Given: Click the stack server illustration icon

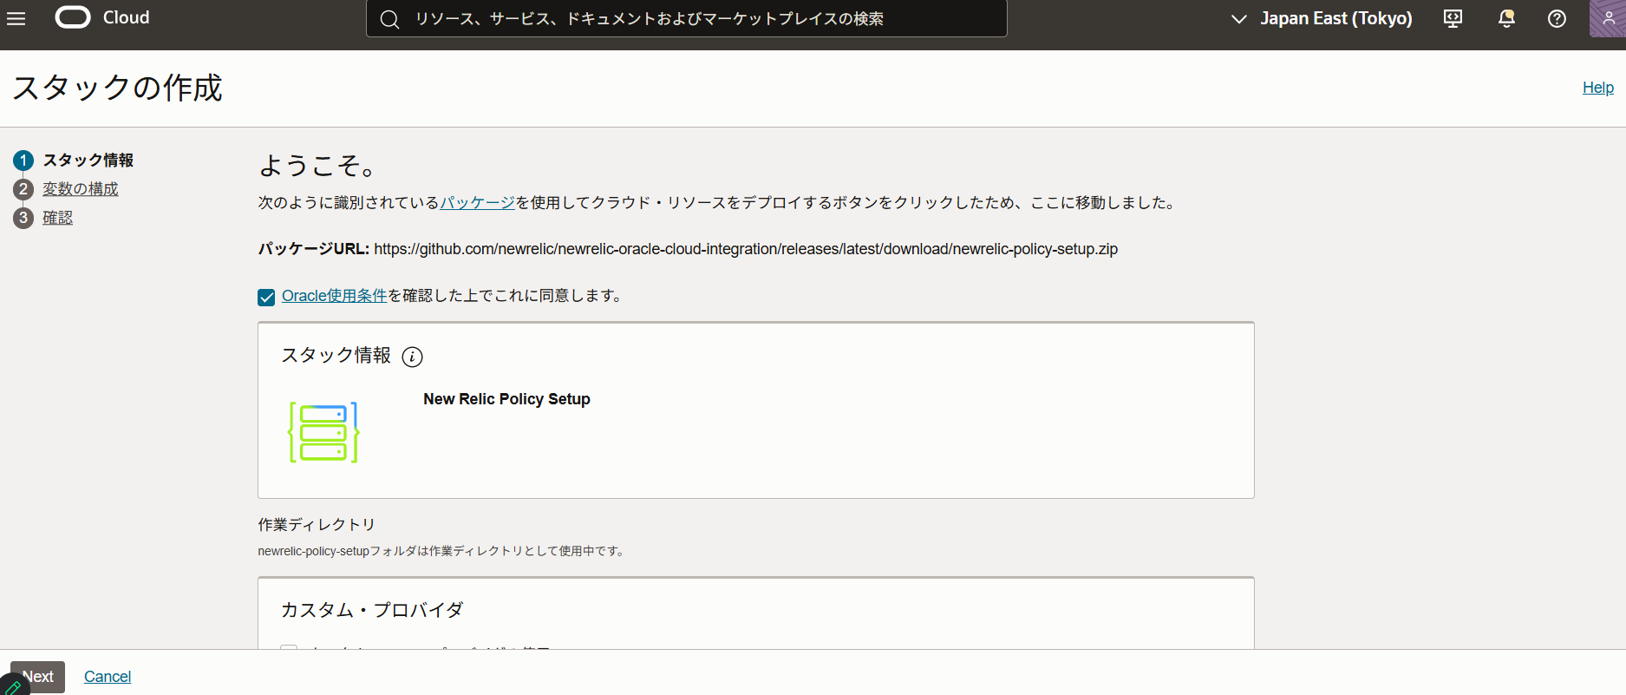Looking at the screenshot, I should 323,432.
